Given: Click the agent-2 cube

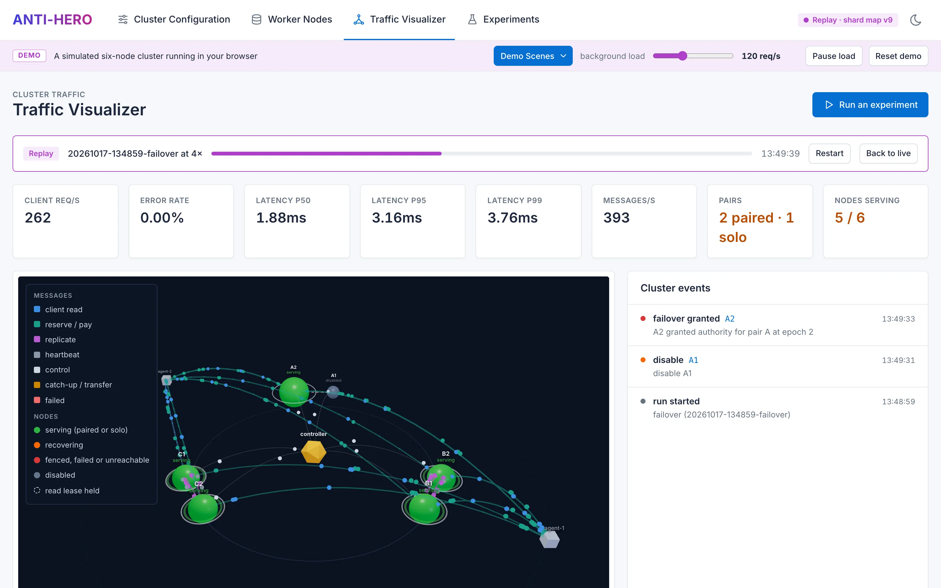Looking at the screenshot, I should click(x=166, y=380).
